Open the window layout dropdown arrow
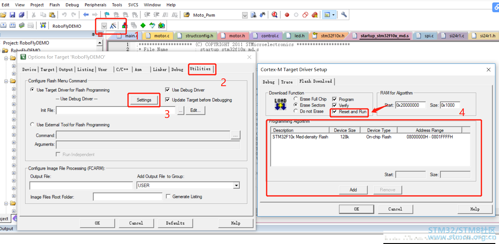 pyautogui.click(x=333, y=15)
